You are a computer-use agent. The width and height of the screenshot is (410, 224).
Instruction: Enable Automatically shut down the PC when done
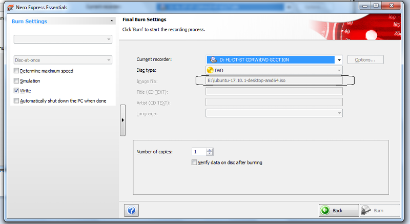pos(16,100)
